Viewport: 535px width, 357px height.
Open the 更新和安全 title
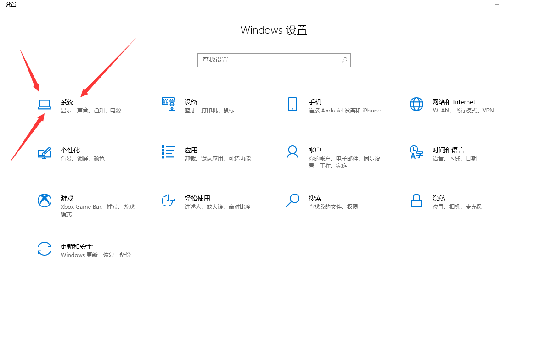tap(76, 246)
